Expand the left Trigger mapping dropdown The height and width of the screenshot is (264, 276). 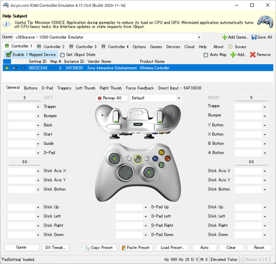pos(38,107)
